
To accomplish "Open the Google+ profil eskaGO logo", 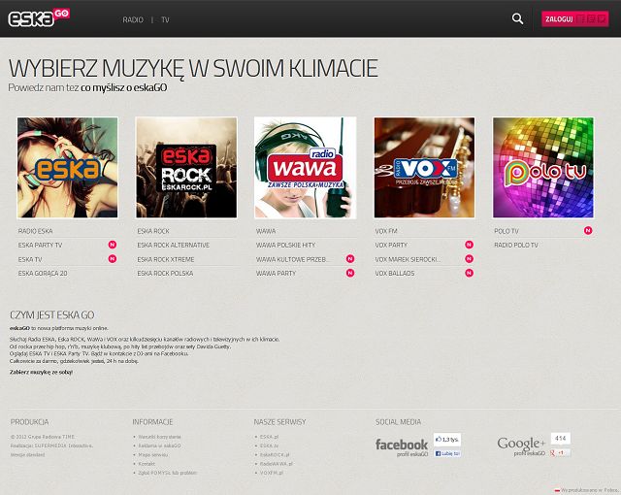I will click(x=522, y=446).
